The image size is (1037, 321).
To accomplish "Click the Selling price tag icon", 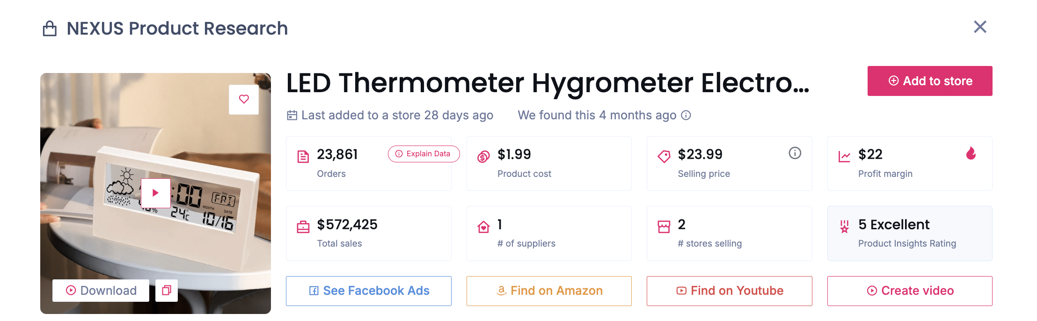I will (x=664, y=157).
